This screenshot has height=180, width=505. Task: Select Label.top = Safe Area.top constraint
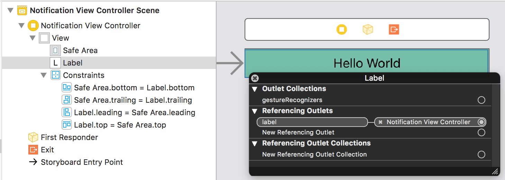pos(120,125)
